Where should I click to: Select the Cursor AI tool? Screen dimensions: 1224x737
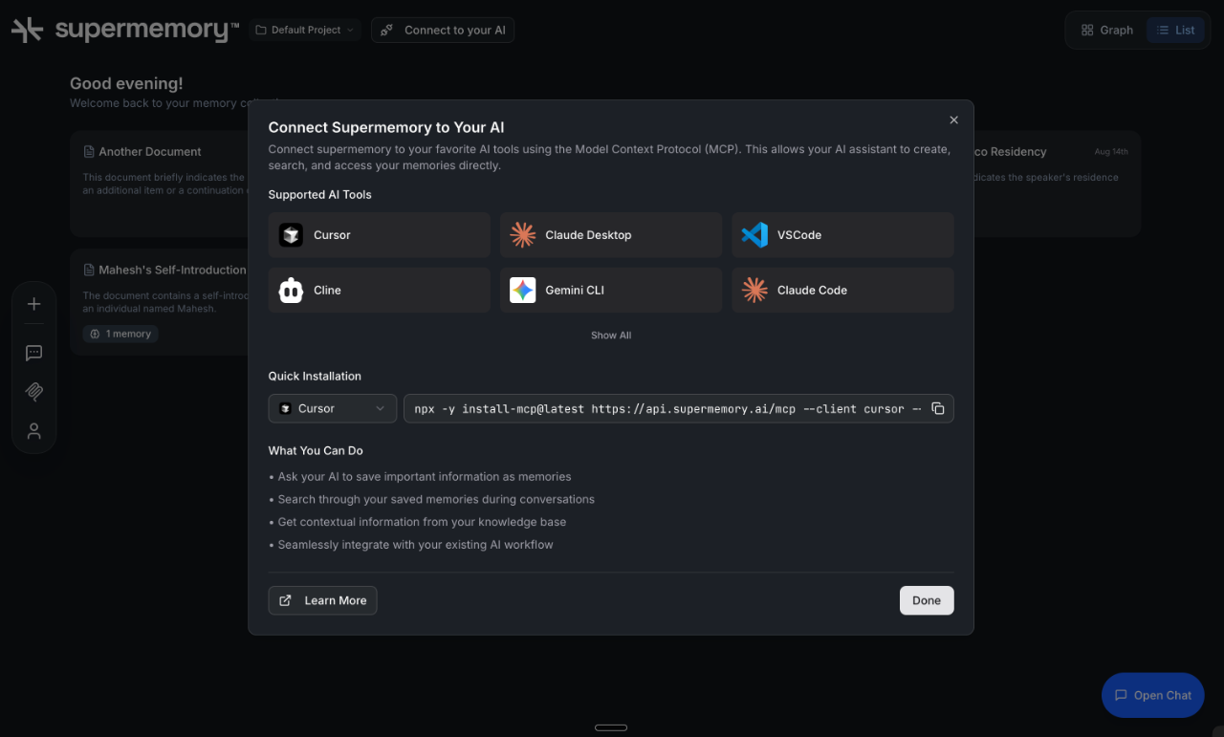379,234
